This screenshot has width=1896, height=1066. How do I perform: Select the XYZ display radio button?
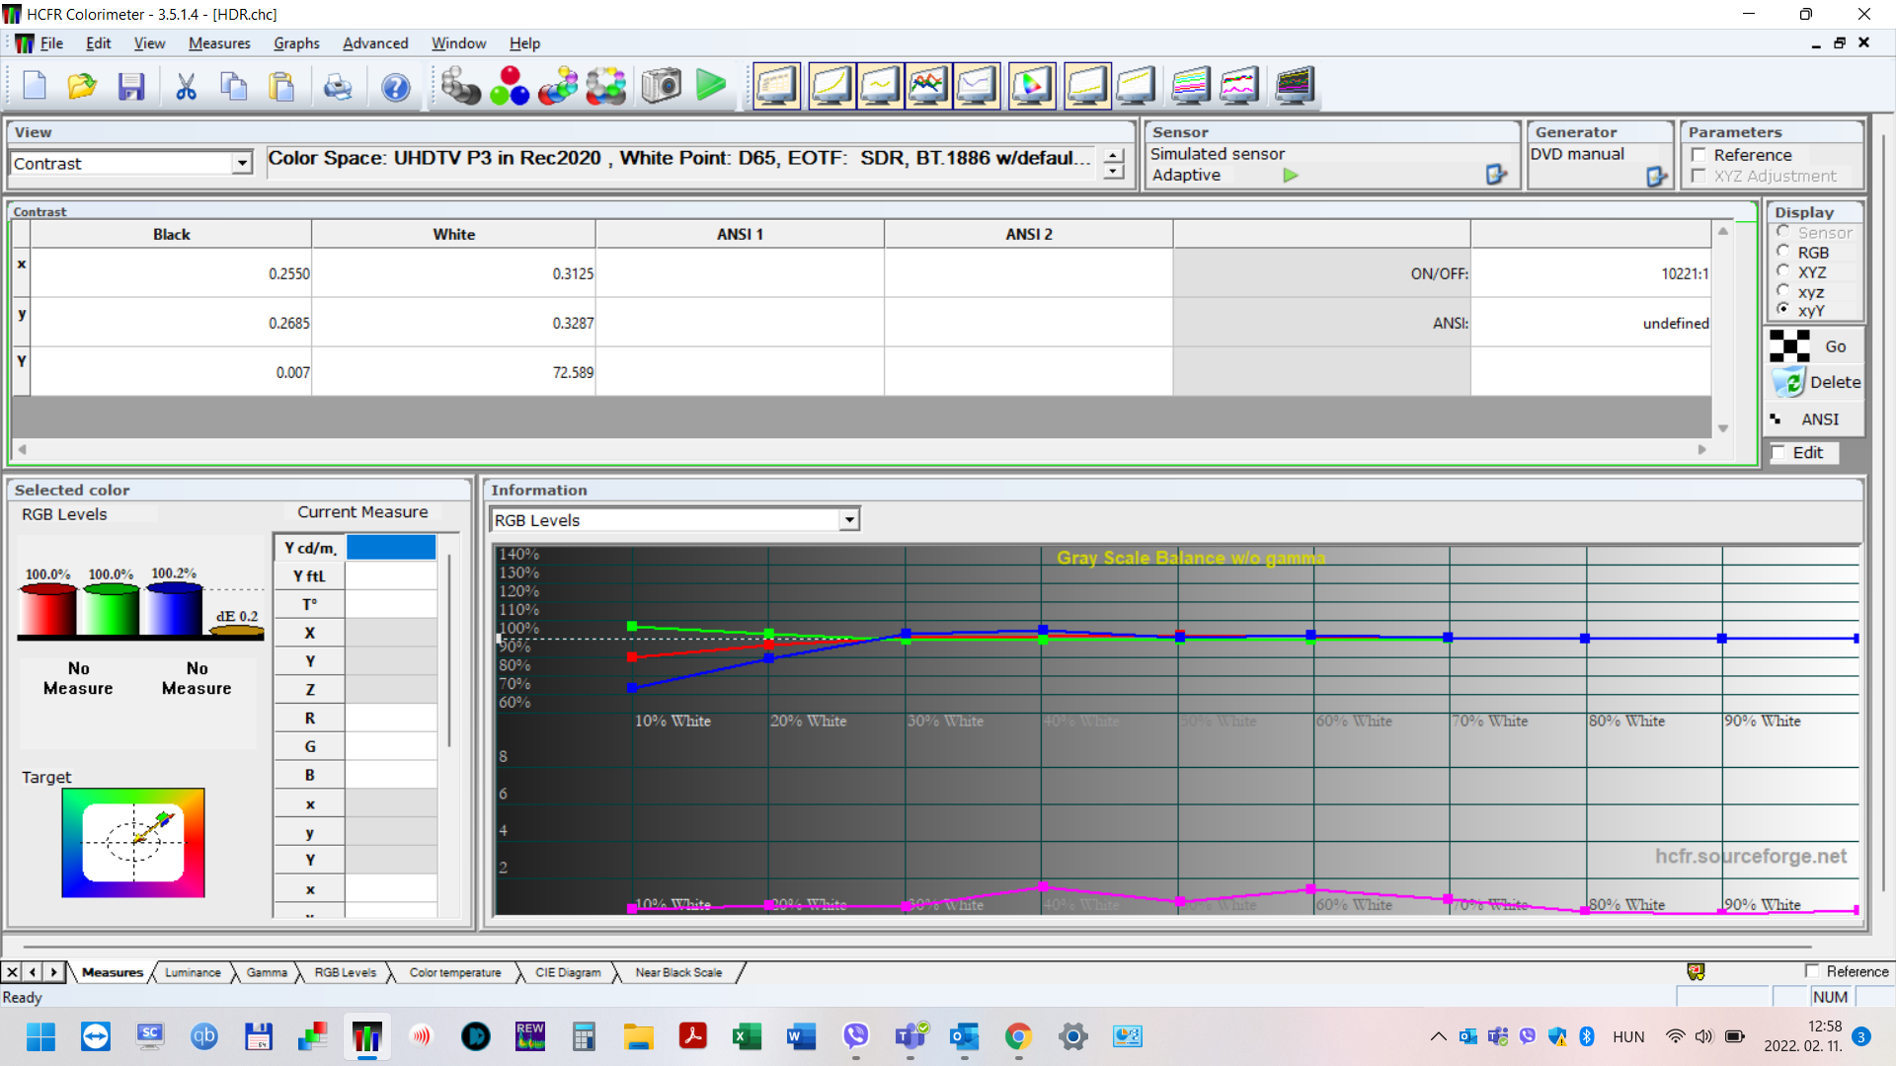click(x=1783, y=270)
